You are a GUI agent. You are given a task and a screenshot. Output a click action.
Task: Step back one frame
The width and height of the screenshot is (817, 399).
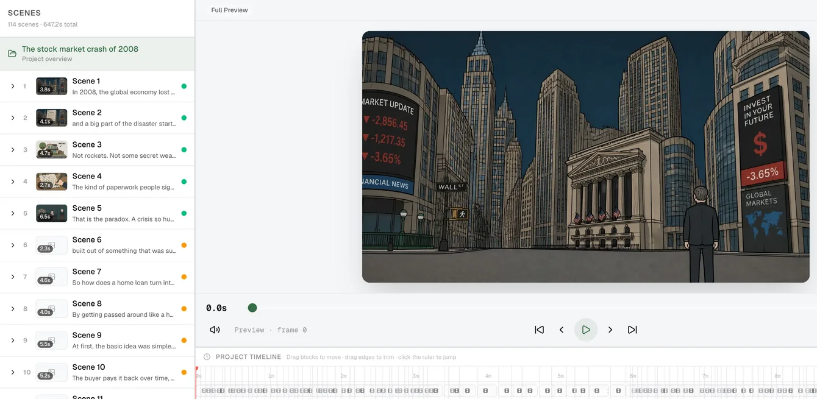click(x=562, y=330)
